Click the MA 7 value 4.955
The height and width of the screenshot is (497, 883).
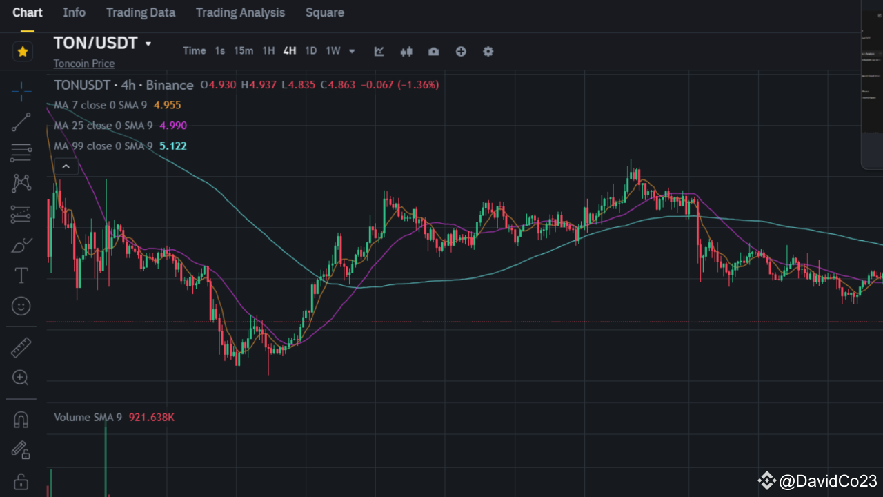(x=168, y=105)
